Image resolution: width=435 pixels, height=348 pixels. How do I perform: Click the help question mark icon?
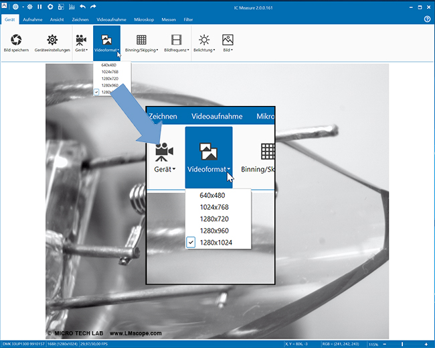pos(427,19)
